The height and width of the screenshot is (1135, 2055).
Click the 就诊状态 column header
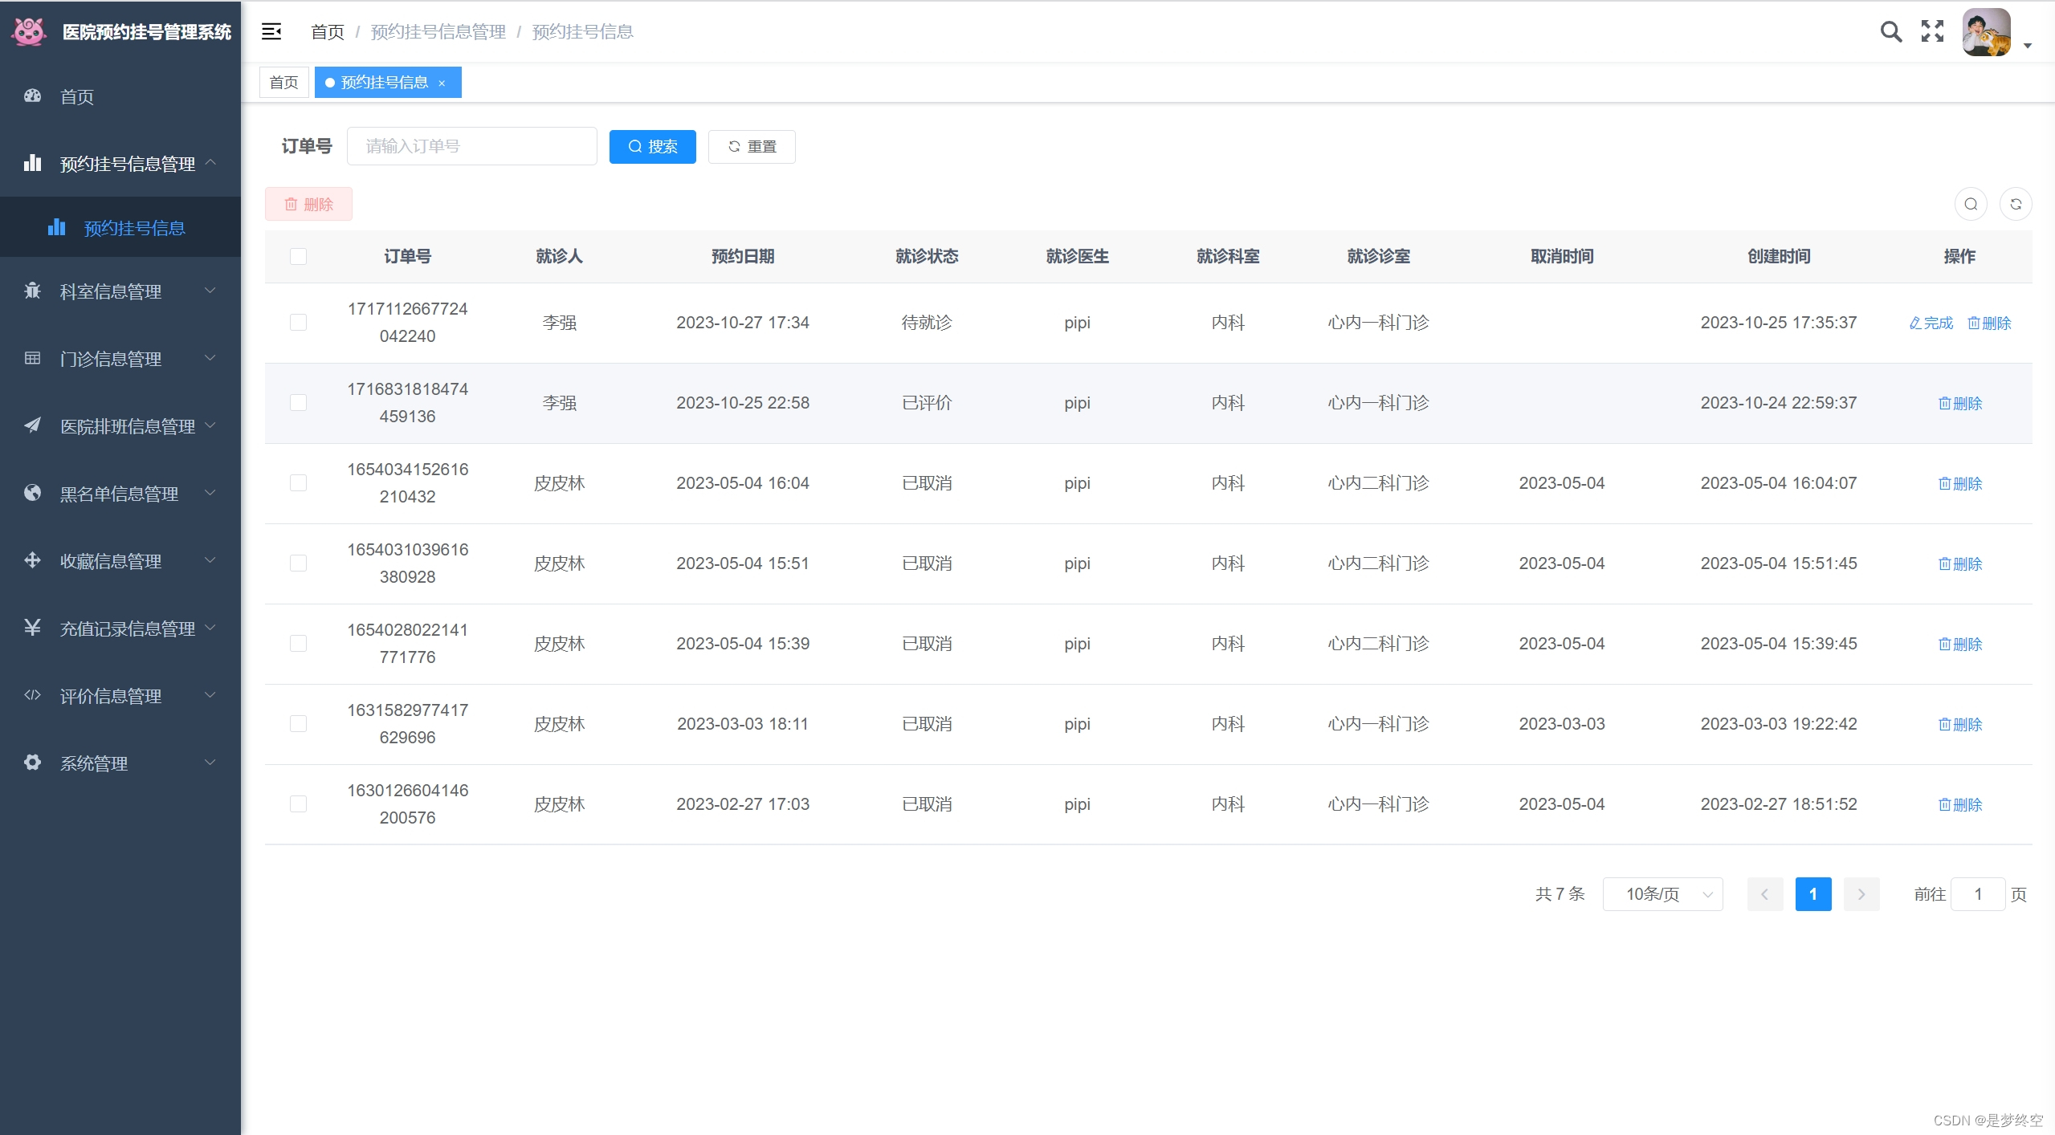[927, 256]
